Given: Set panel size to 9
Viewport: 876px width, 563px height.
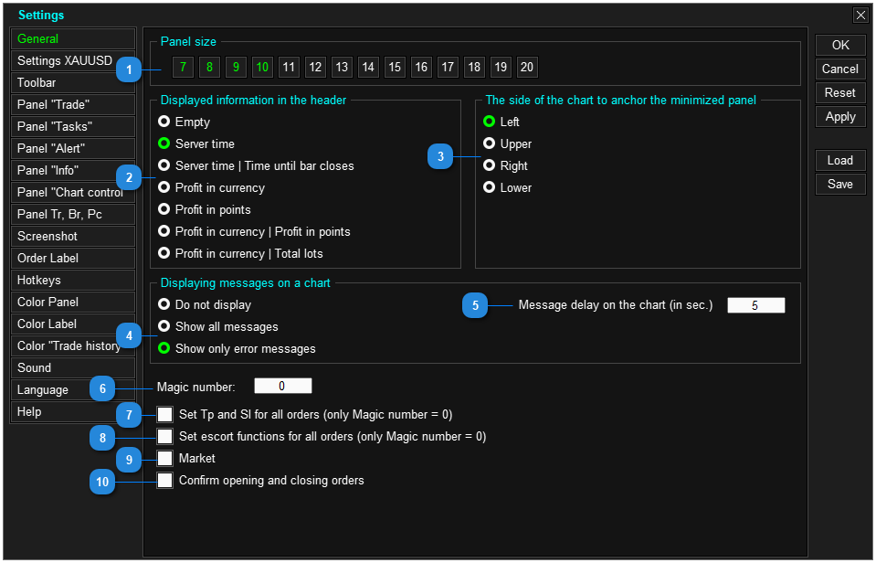Looking at the screenshot, I should [236, 67].
